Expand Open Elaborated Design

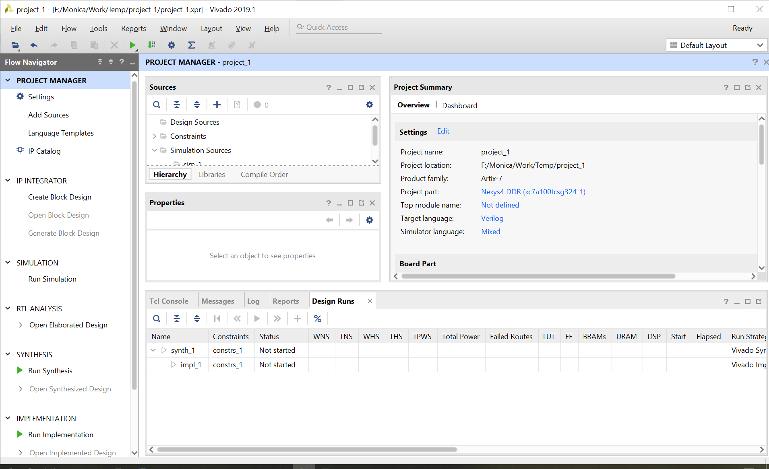pyautogui.click(x=20, y=325)
